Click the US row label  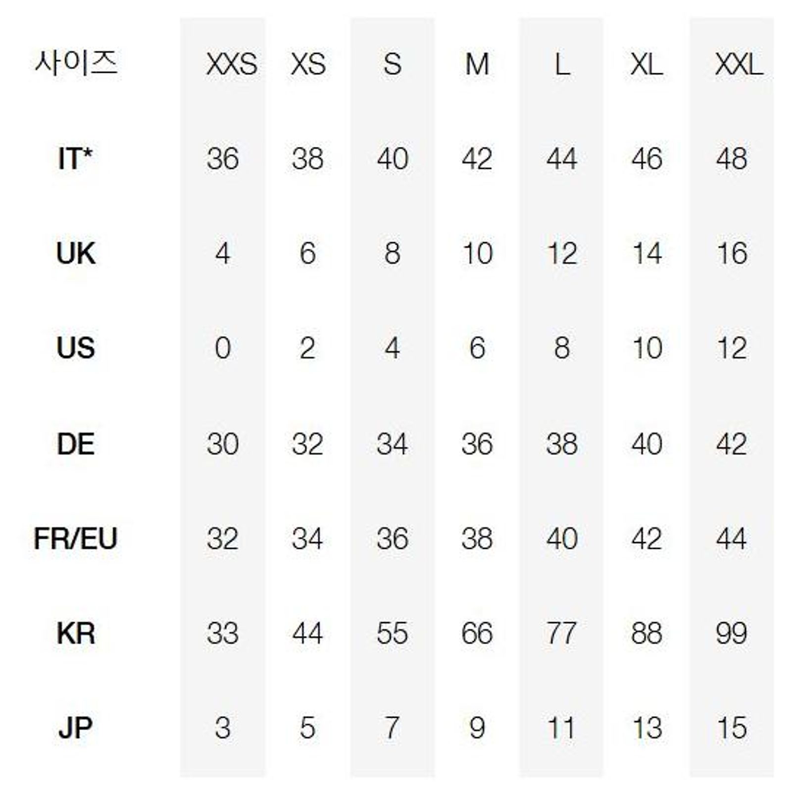75,348
